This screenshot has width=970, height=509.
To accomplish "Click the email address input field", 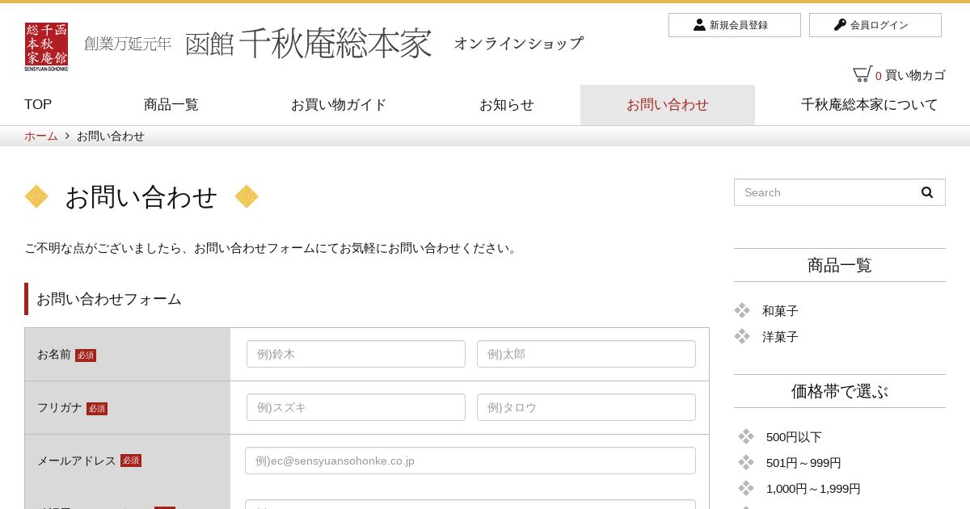I will click(x=470, y=461).
